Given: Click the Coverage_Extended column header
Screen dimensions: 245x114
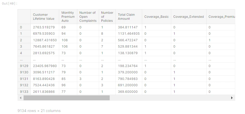Looking at the screenshot, I should click(188, 17).
